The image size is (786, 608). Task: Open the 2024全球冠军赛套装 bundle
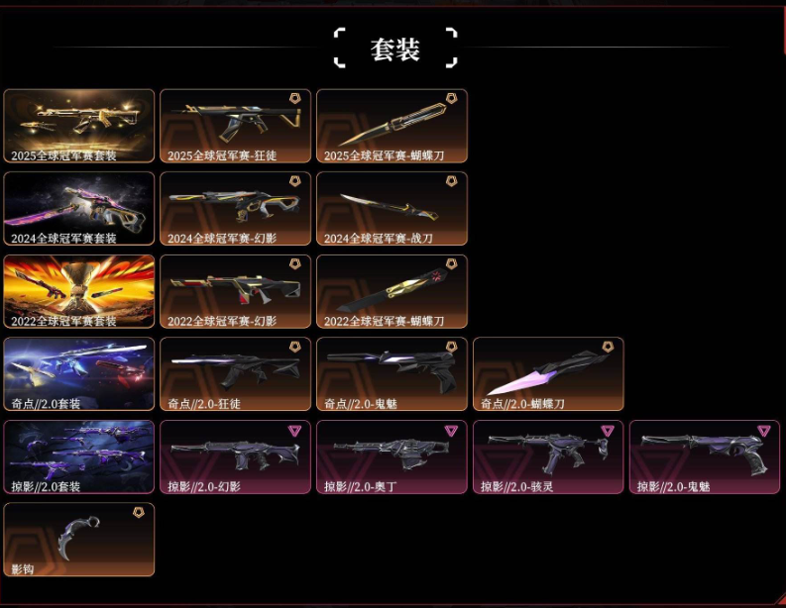[x=78, y=208]
